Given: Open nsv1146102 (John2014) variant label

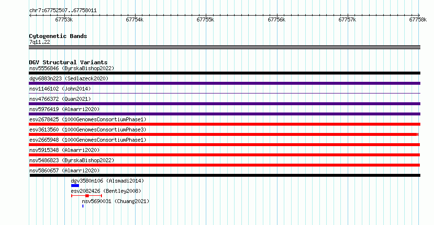Looking at the screenshot, I should coord(60,89).
